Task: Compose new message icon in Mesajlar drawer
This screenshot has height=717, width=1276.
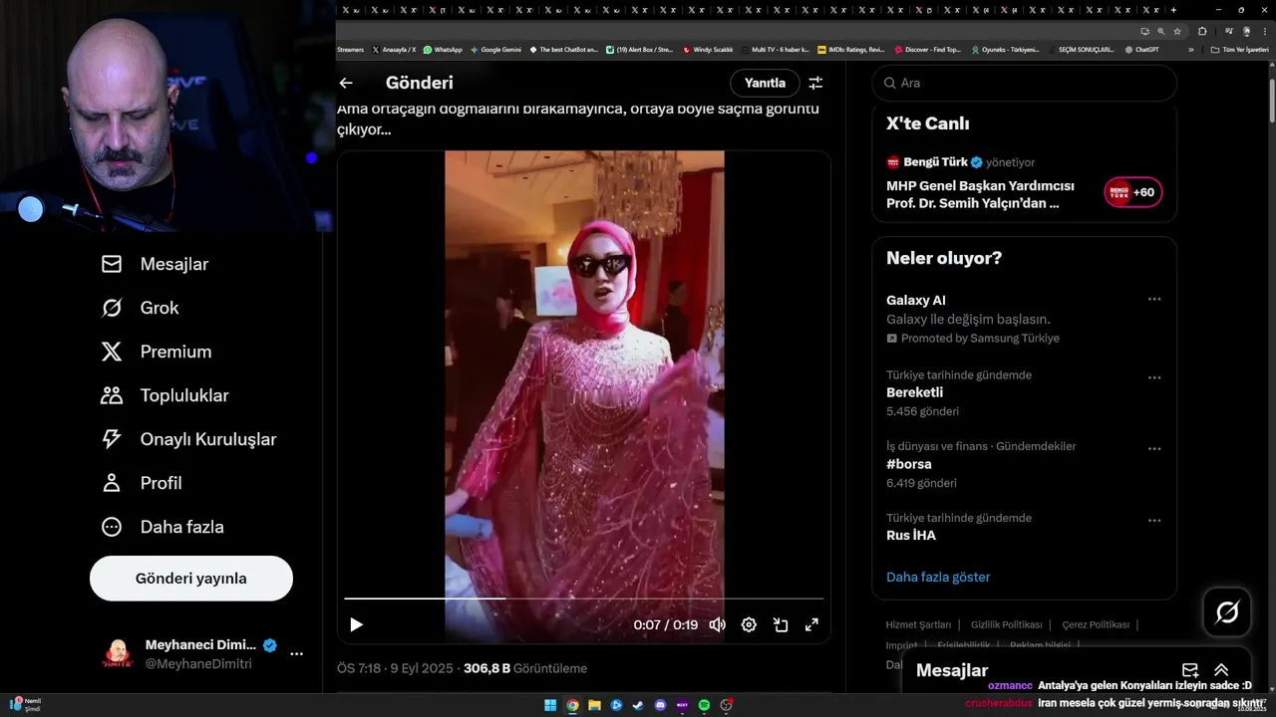Action: tap(1190, 670)
